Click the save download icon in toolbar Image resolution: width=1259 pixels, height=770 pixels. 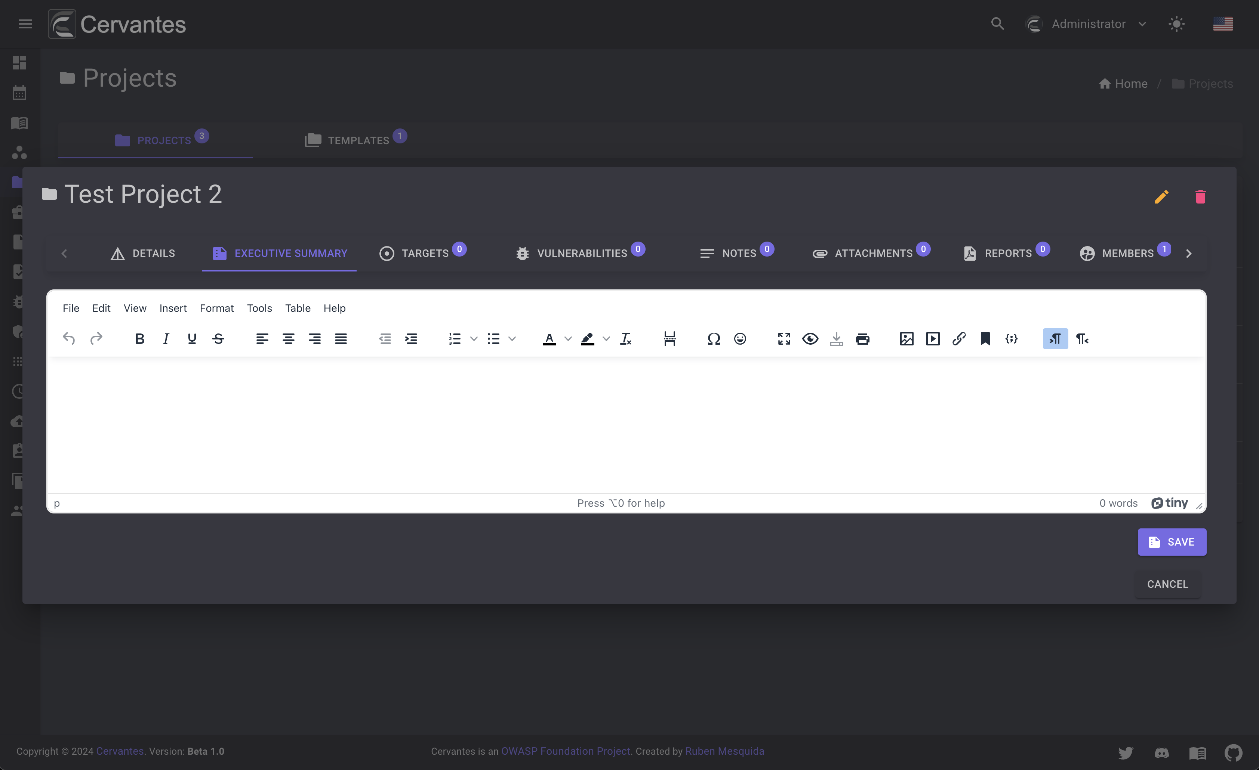coord(837,339)
